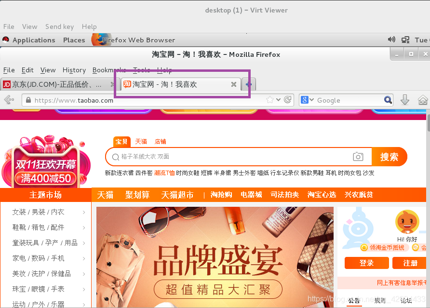This screenshot has height=308, width=430.
Task: Open the GNOME Places menu
Action: (74, 40)
